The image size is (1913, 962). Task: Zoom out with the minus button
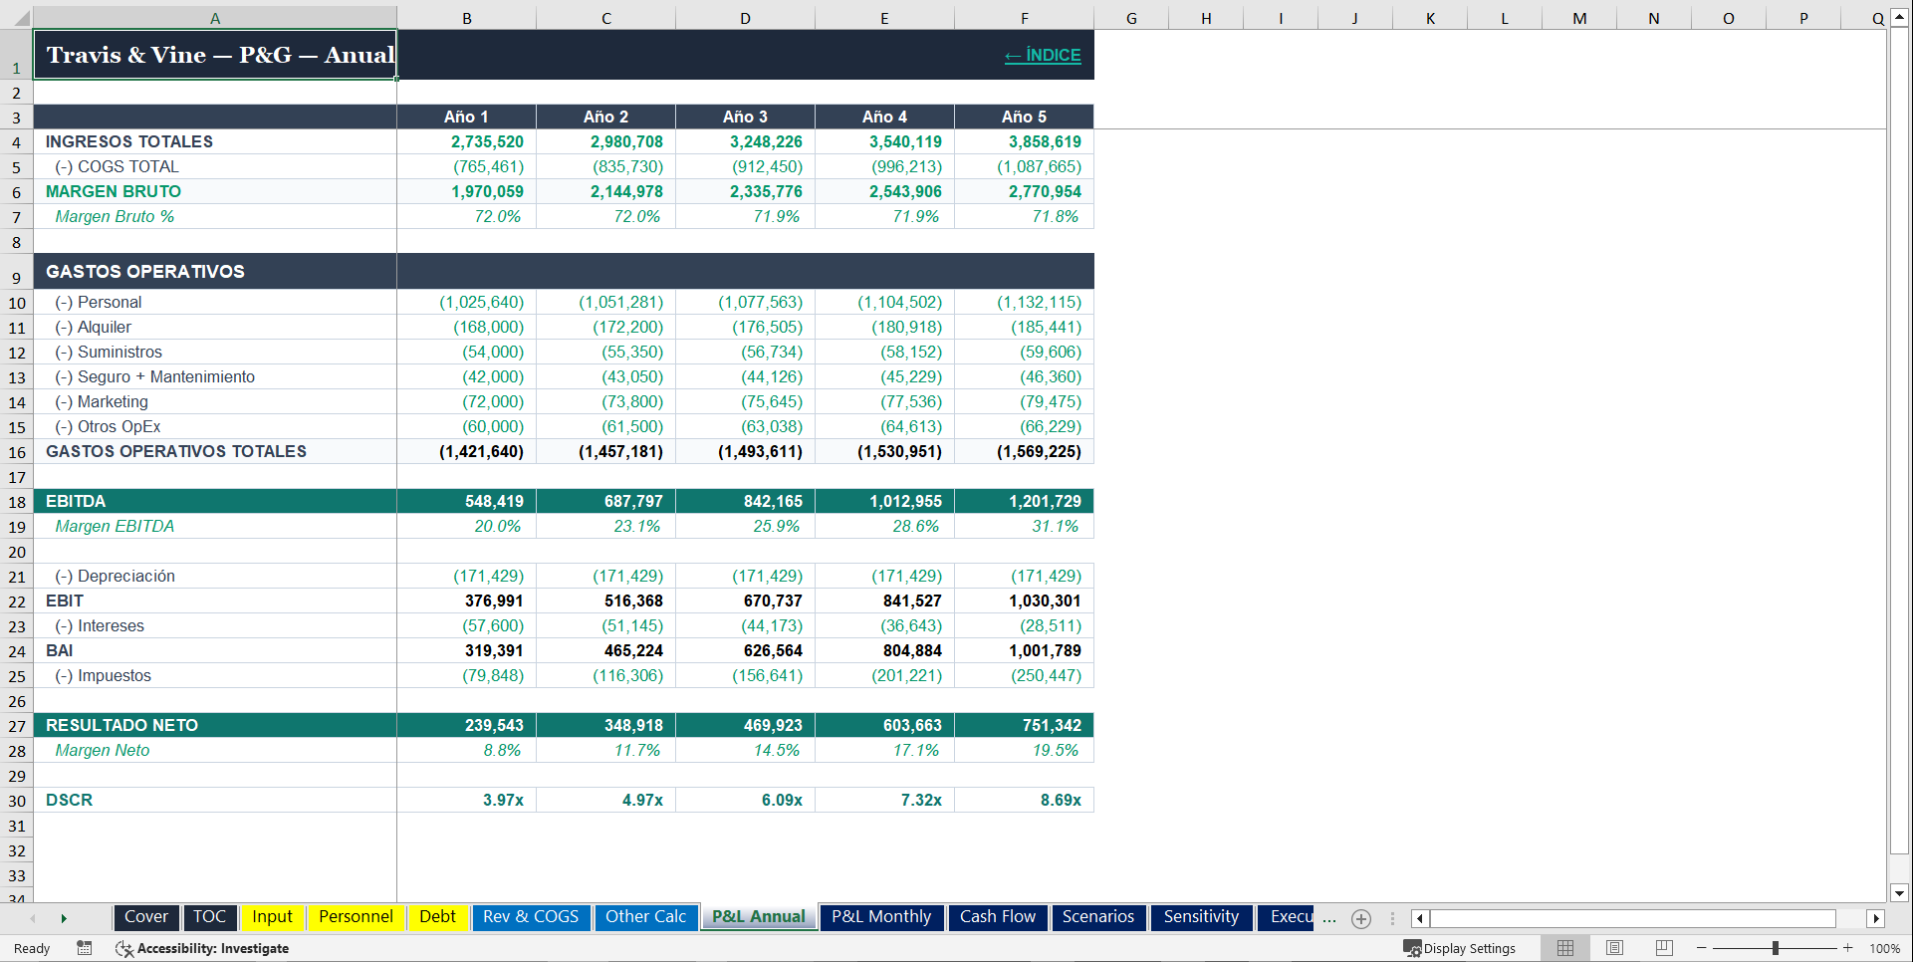(x=1702, y=948)
